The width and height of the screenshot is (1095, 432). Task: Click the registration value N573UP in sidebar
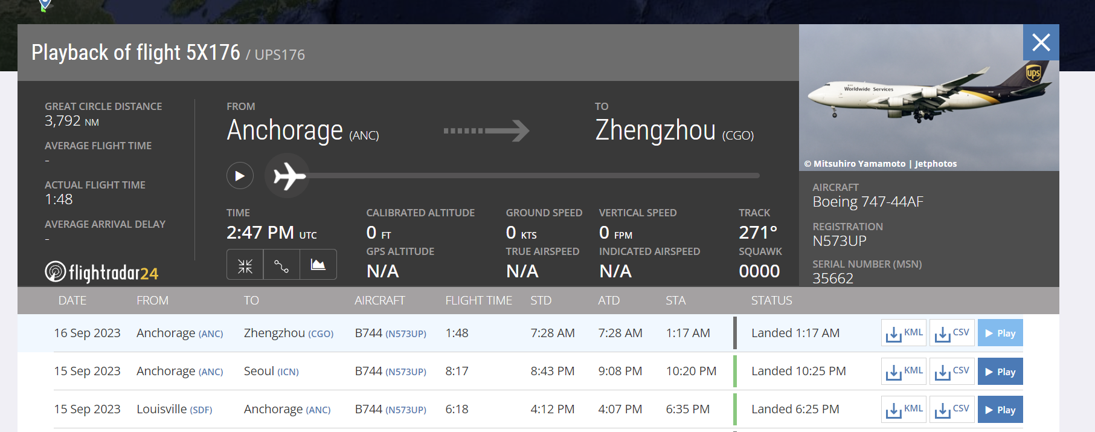pyautogui.click(x=840, y=241)
